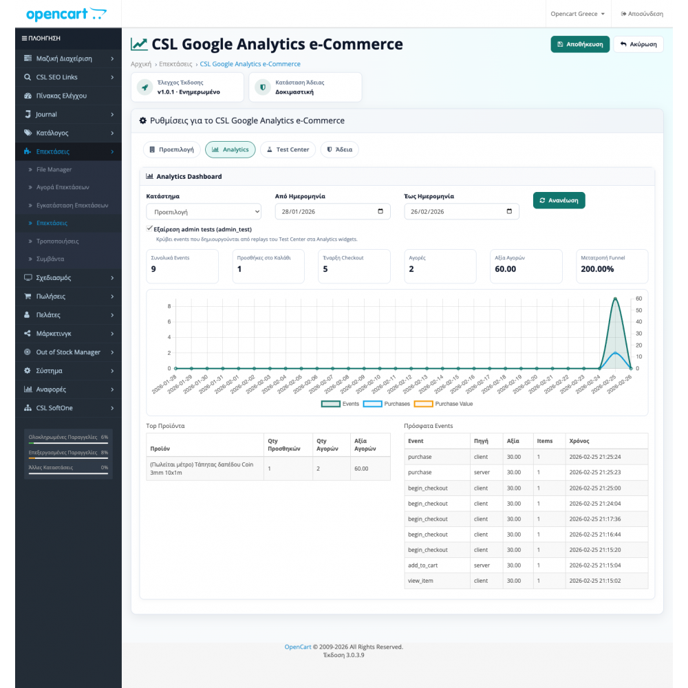The height and width of the screenshot is (688, 688).
Task: Click the add_to_cart event row
Action: (526, 565)
